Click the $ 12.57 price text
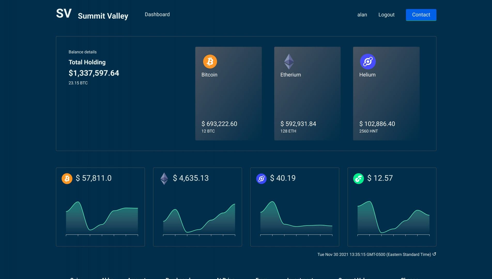The height and width of the screenshot is (279, 492). pos(380,178)
